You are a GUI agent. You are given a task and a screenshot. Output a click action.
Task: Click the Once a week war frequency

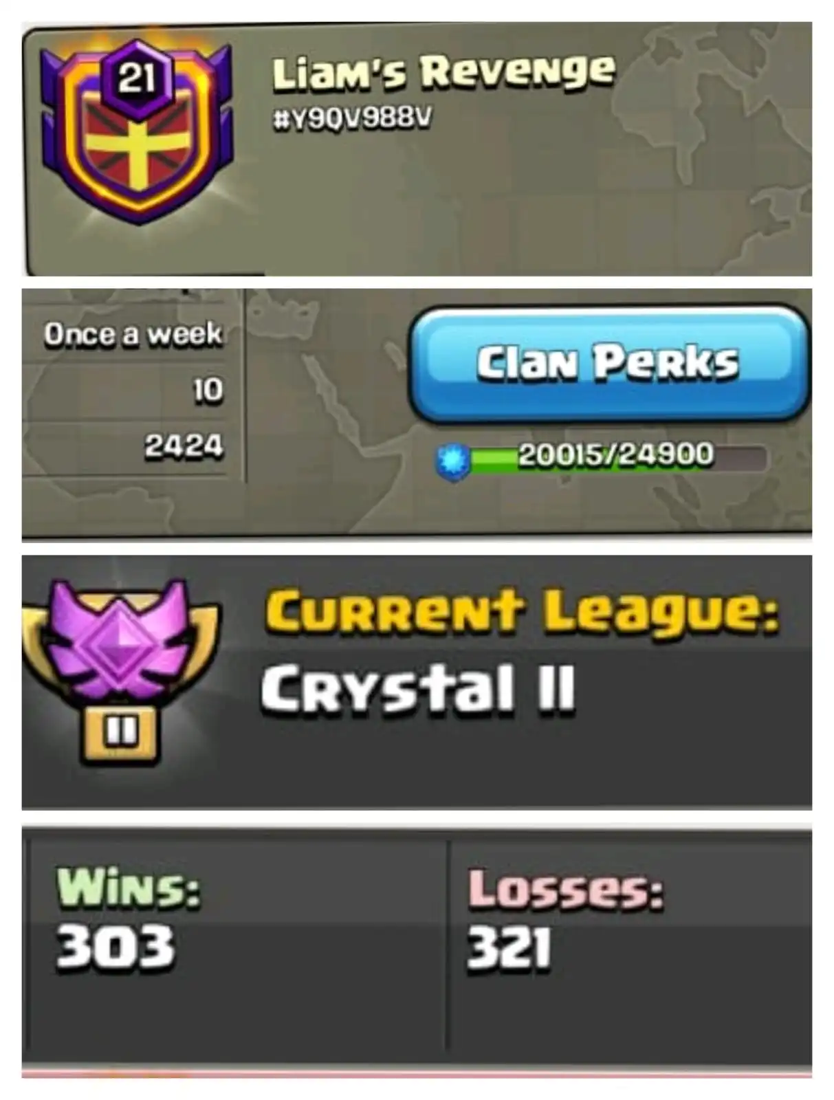point(133,334)
